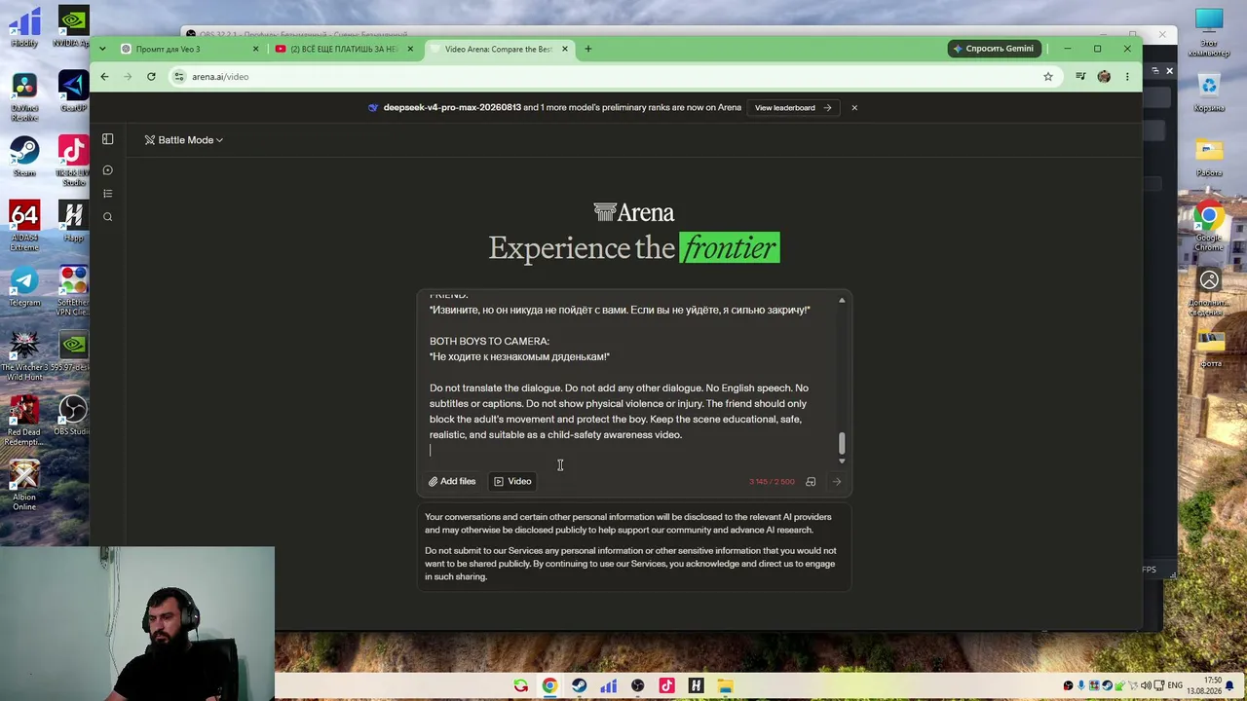Click the icon left of the send arrow
Image resolution: width=1247 pixels, height=701 pixels.
(811, 481)
